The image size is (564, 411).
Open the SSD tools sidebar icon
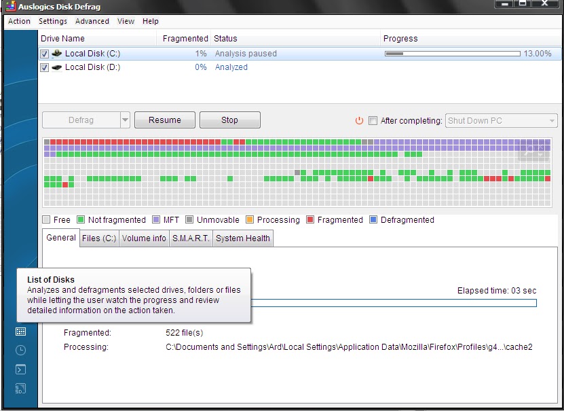pos(20,389)
